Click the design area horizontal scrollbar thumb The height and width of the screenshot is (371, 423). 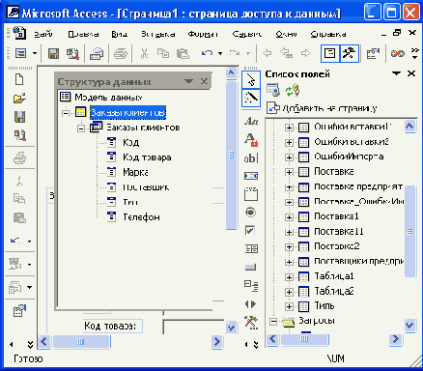tap(81, 342)
